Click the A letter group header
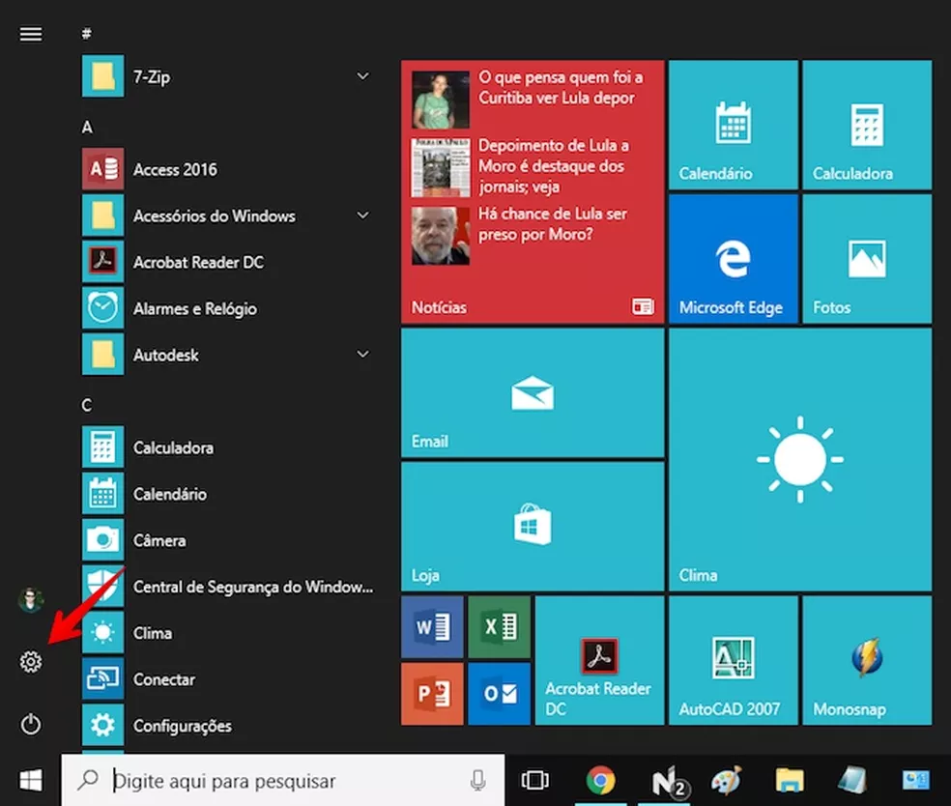Image resolution: width=951 pixels, height=806 pixels. click(x=87, y=127)
